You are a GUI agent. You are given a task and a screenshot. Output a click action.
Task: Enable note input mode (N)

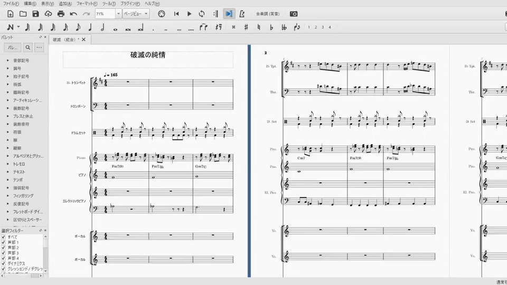pyautogui.click(x=11, y=27)
